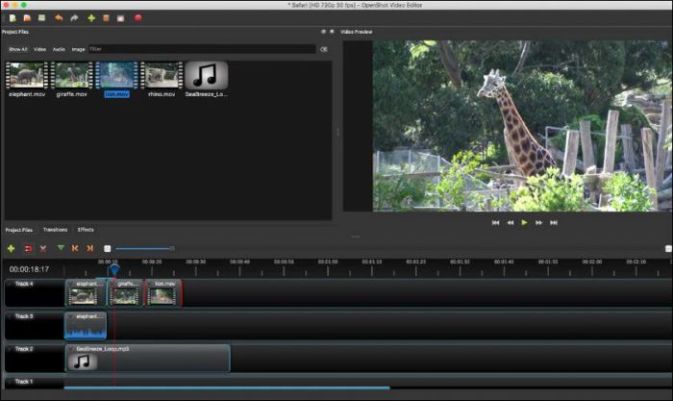Image resolution: width=673 pixels, height=401 pixels.
Task: Toggle timeline snapping magnet
Action: (28, 249)
